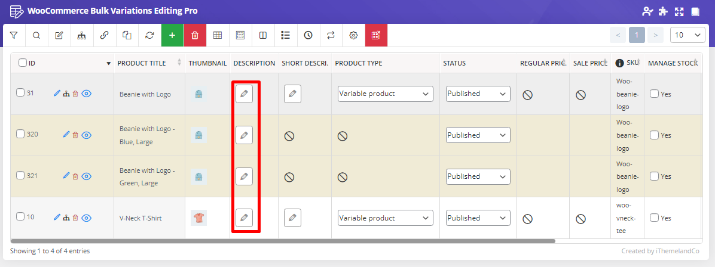Enable Manage Stock for ID 320 row

click(654, 135)
